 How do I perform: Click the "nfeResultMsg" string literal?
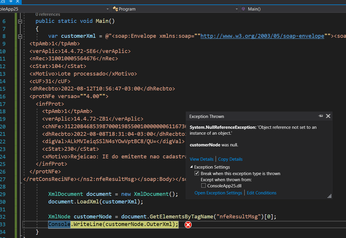click(239, 217)
